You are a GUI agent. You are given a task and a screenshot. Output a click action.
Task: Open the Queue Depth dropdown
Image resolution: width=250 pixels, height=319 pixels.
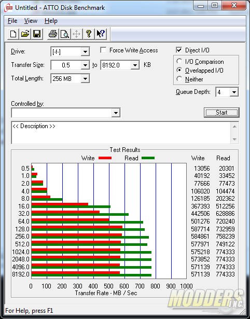point(234,92)
